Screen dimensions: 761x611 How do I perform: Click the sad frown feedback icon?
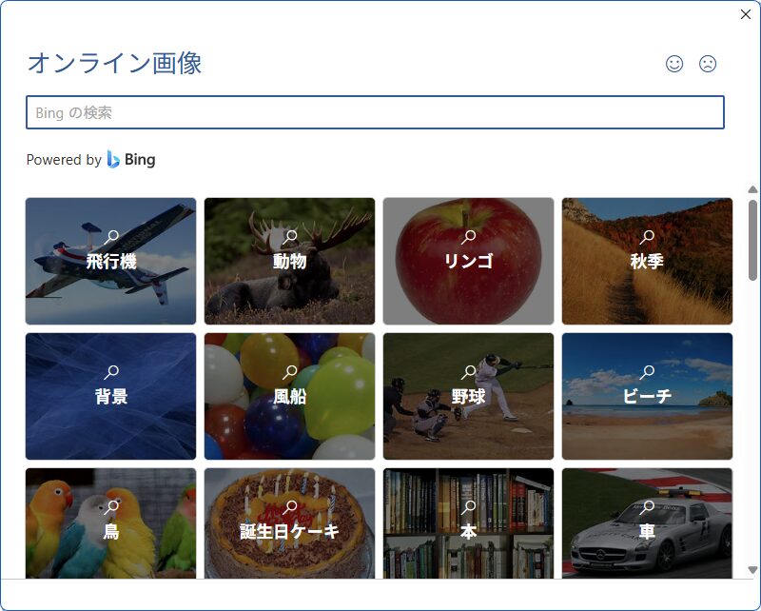tap(707, 64)
